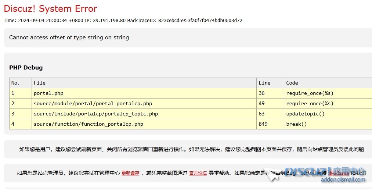Click the addon.dismall.com watermark text

click(343, 180)
